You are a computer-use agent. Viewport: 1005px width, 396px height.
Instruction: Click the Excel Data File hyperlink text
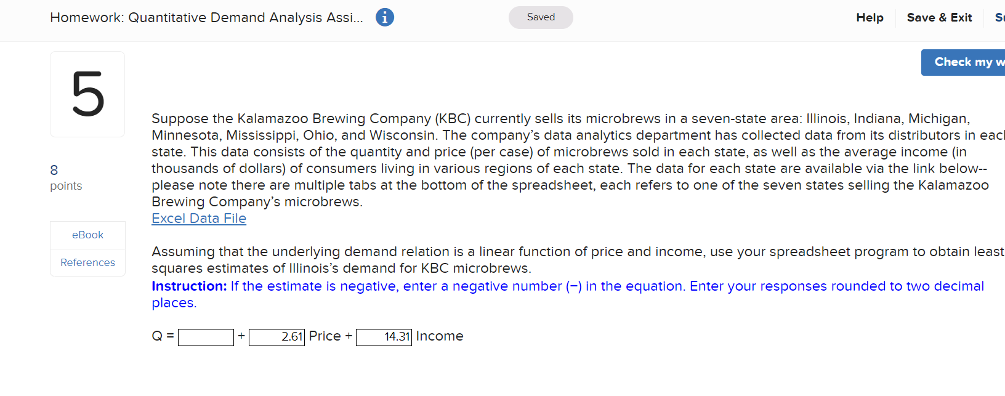[198, 218]
